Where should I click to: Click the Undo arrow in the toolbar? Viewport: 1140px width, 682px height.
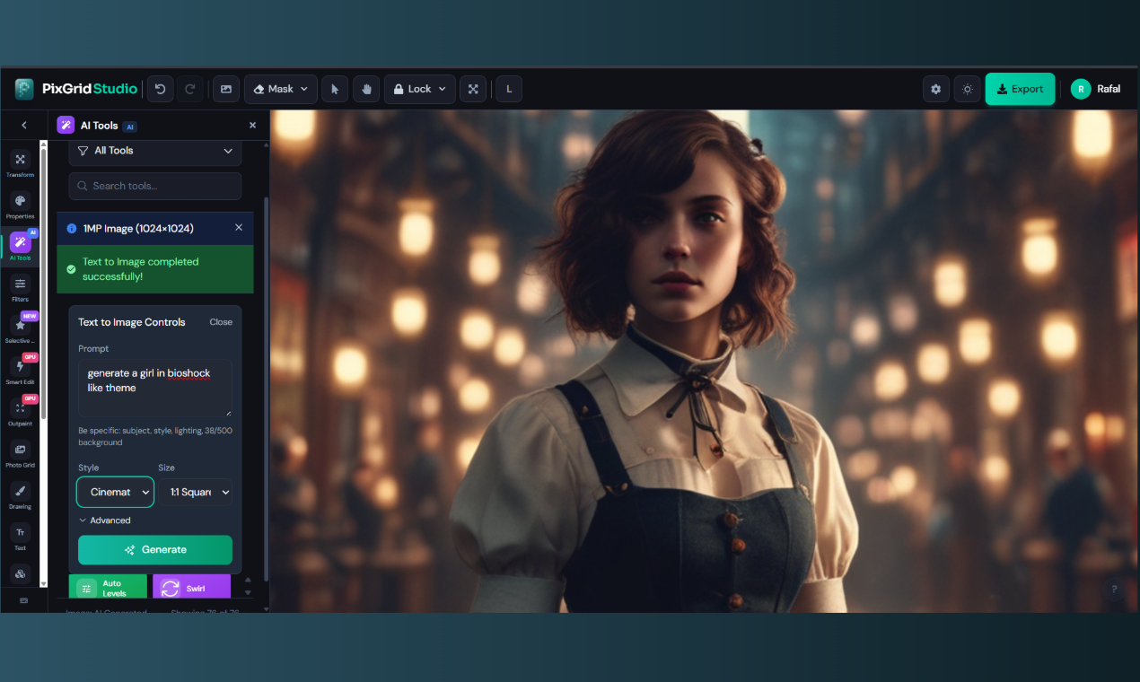point(160,89)
